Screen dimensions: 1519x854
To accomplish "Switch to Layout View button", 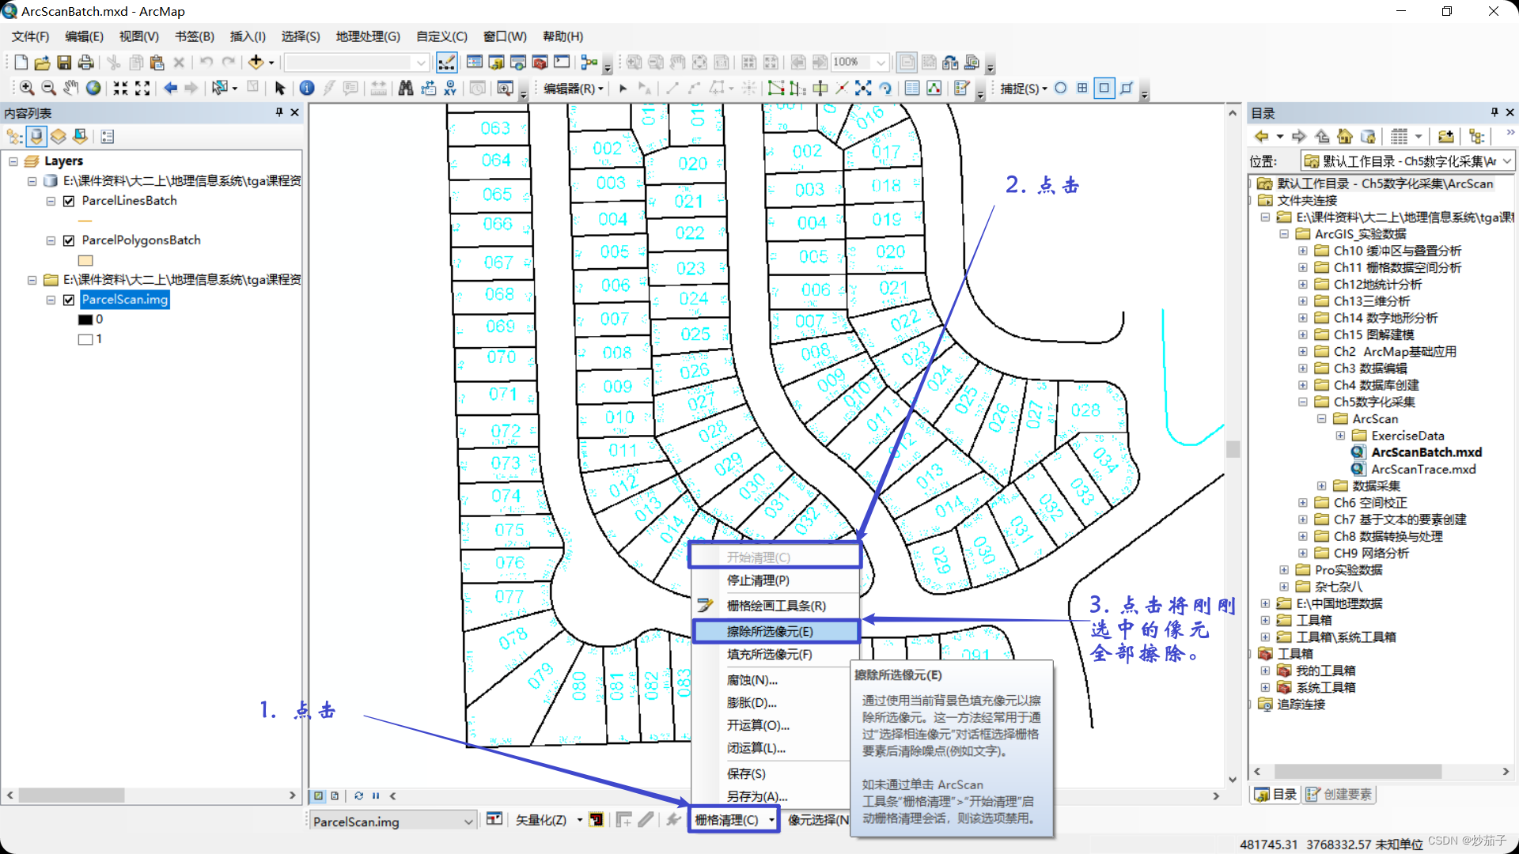I will 335,795.
